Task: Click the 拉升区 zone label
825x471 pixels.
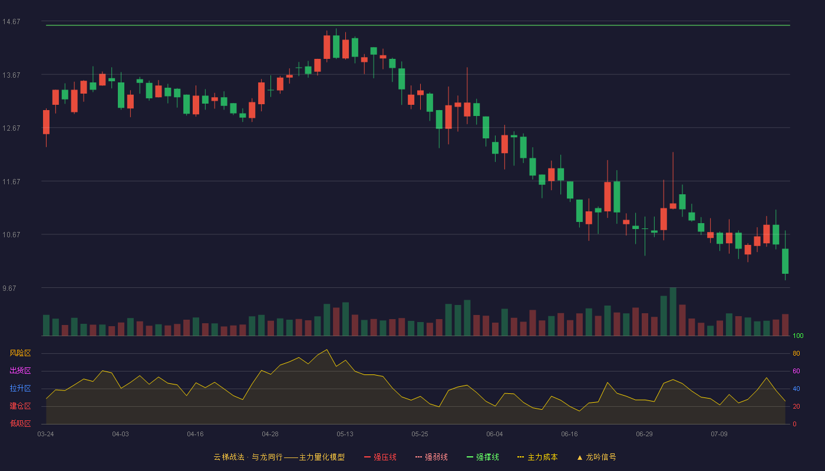Action: click(x=20, y=389)
